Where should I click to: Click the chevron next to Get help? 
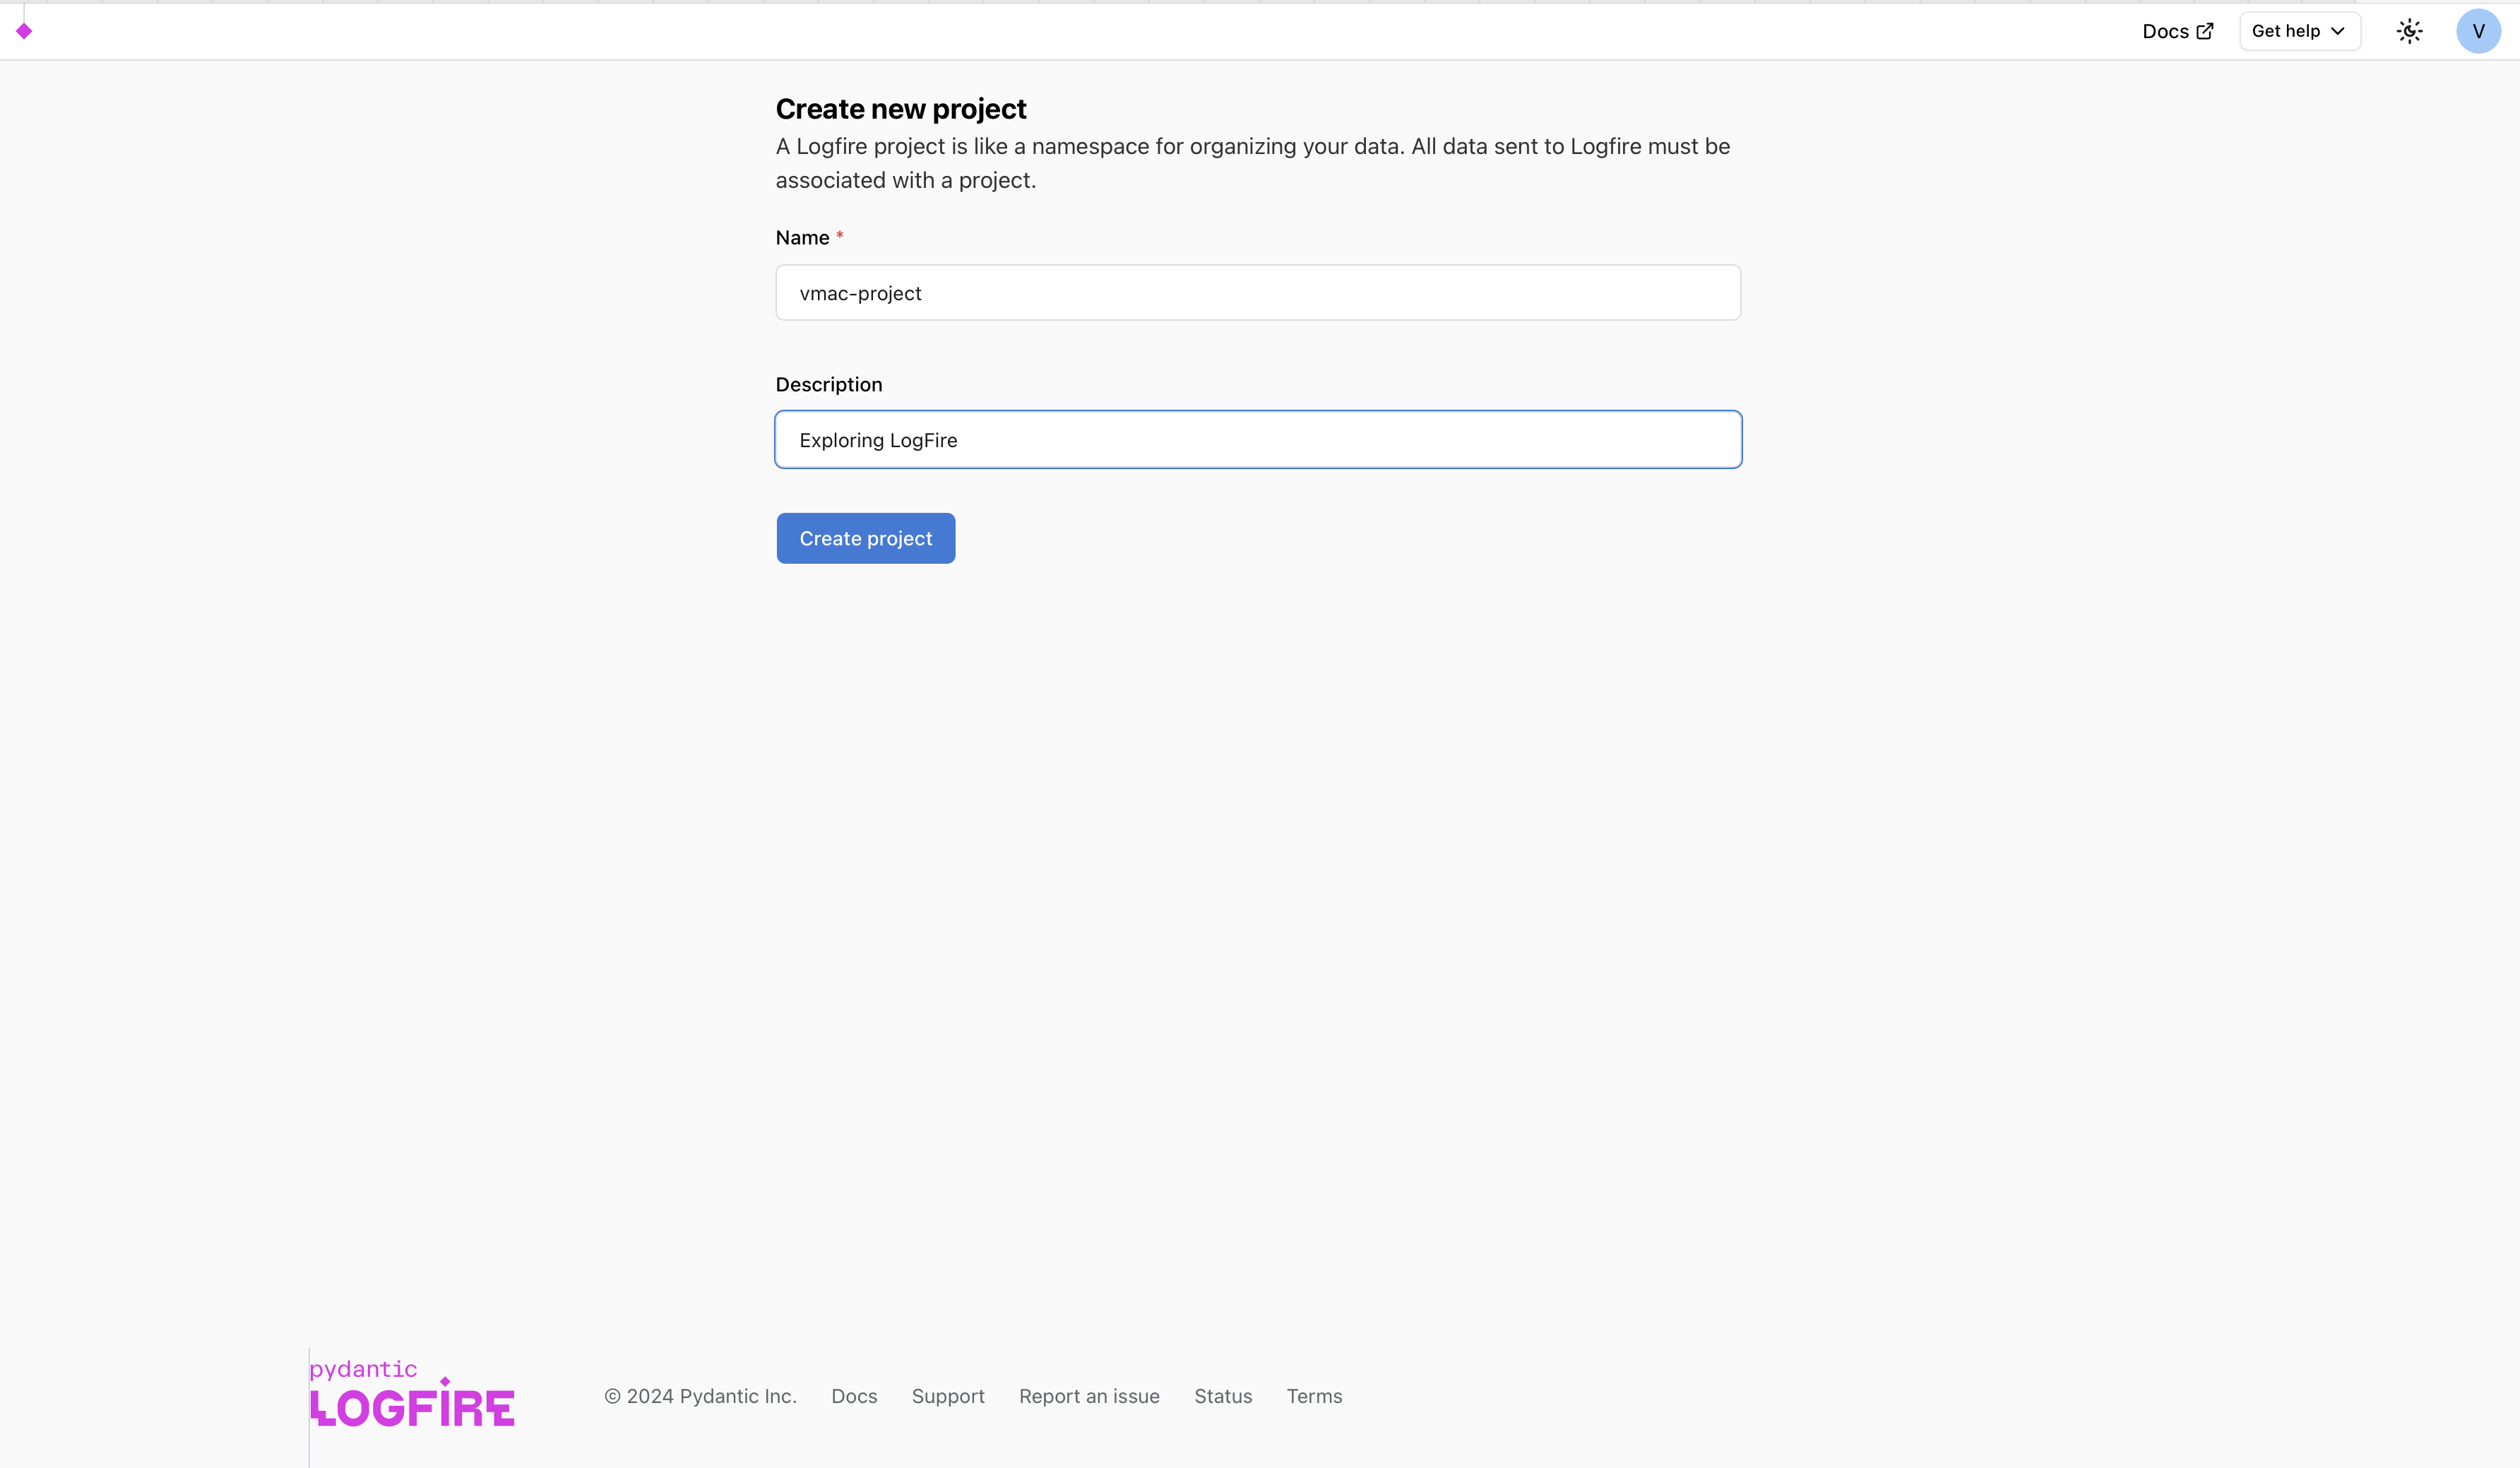[2337, 31]
